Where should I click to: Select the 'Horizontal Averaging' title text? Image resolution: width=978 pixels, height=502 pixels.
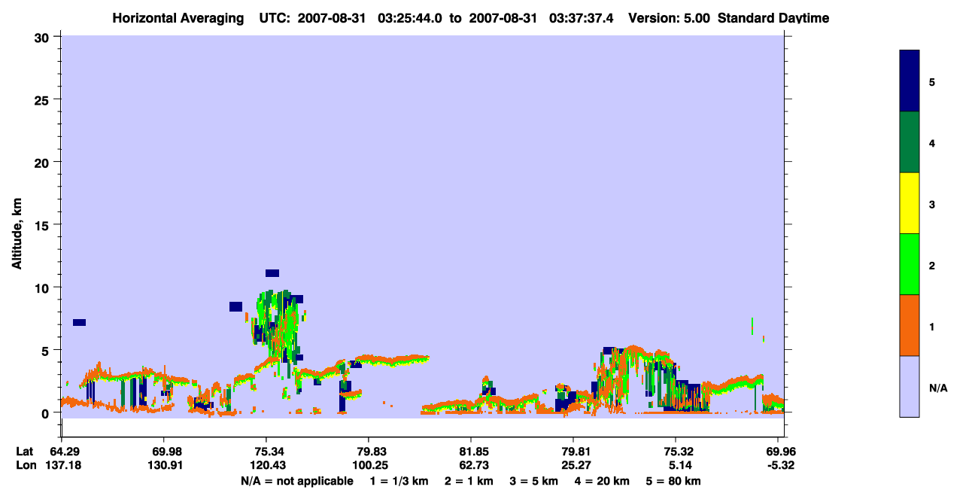click(x=178, y=18)
